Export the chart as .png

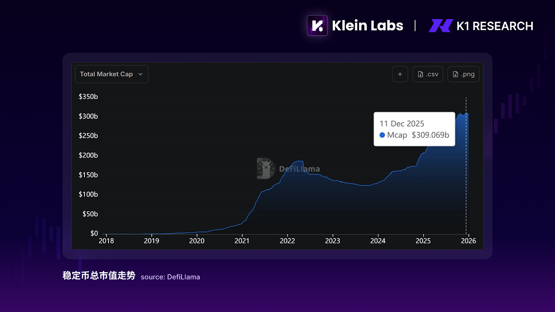click(463, 74)
